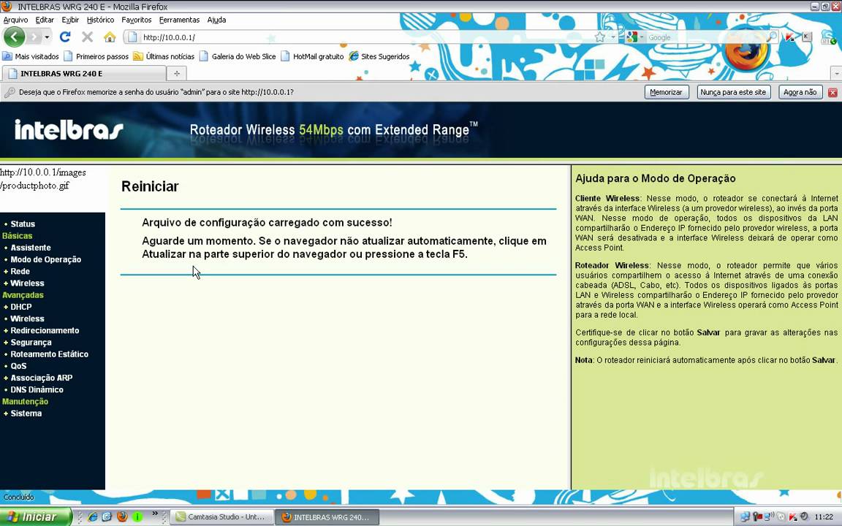
Task: Open Roteamento Estático in the sidebar
Action: [x=50, y=354]
